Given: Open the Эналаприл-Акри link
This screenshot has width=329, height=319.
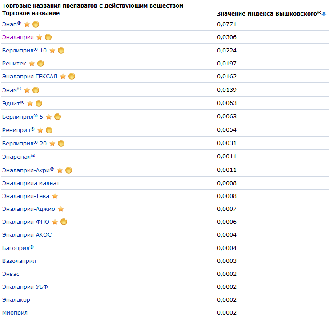Looking at the screenshot, I should pyautogui.click(x=28, y=170).
